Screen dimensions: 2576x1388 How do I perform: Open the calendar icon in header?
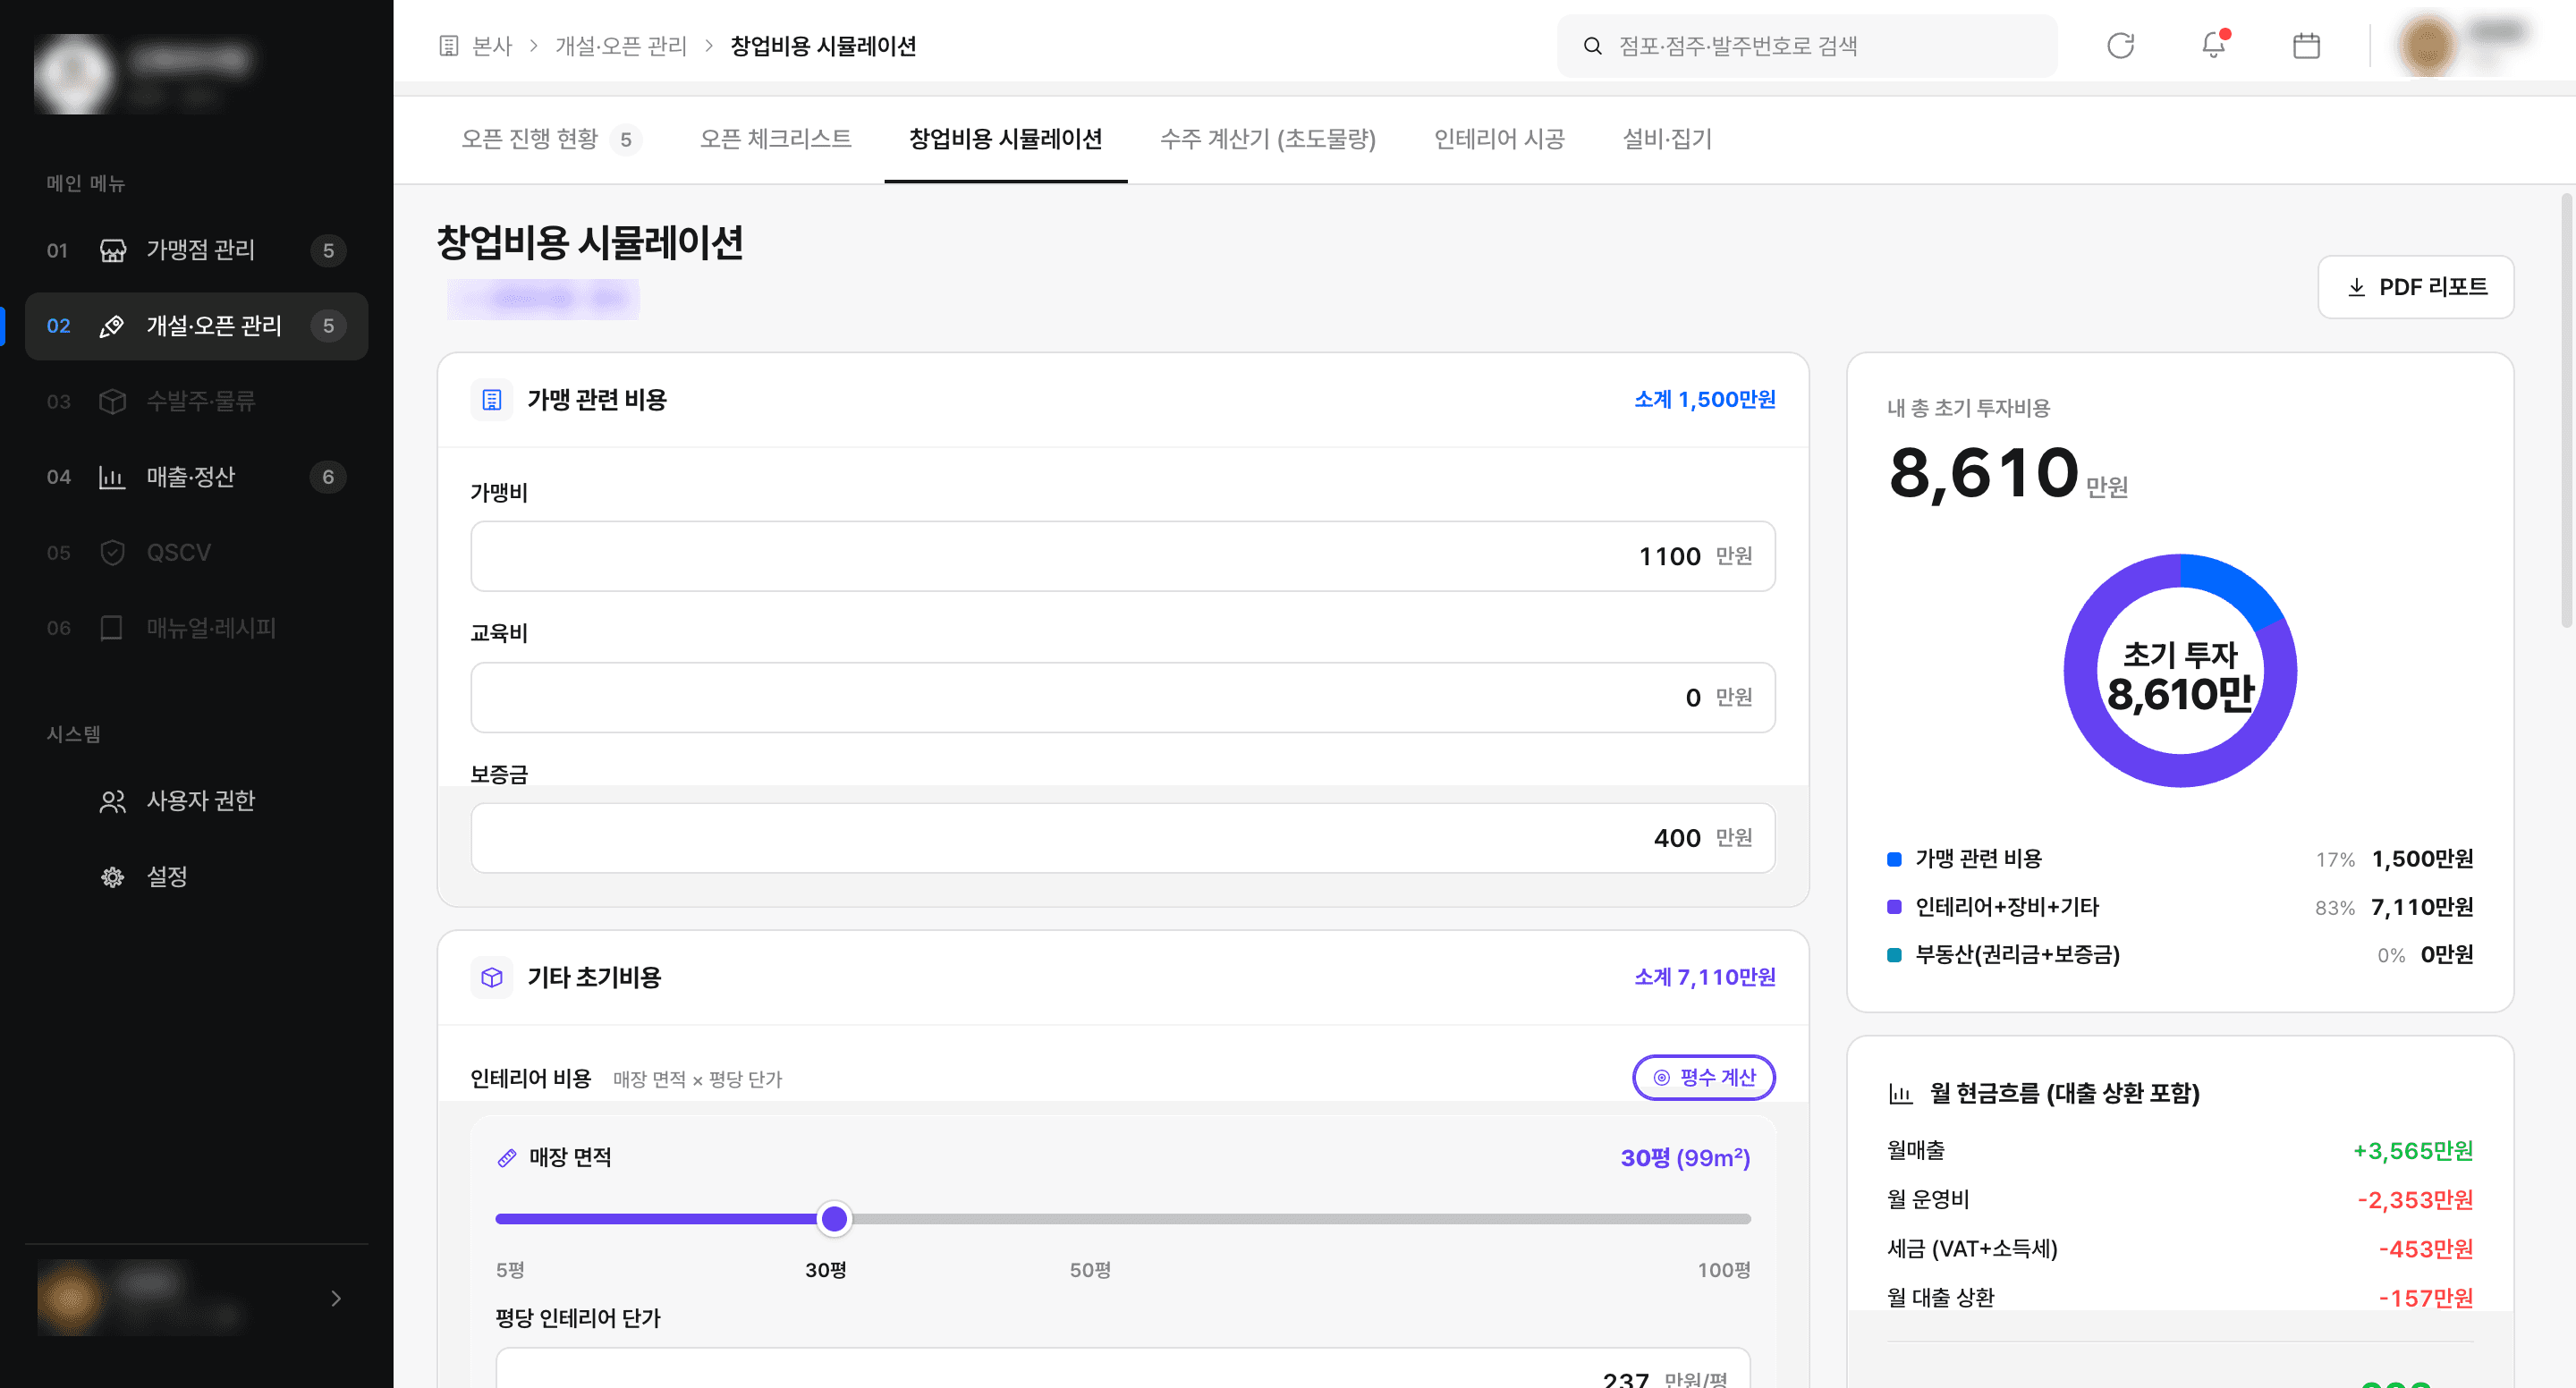click(2306, 46)
